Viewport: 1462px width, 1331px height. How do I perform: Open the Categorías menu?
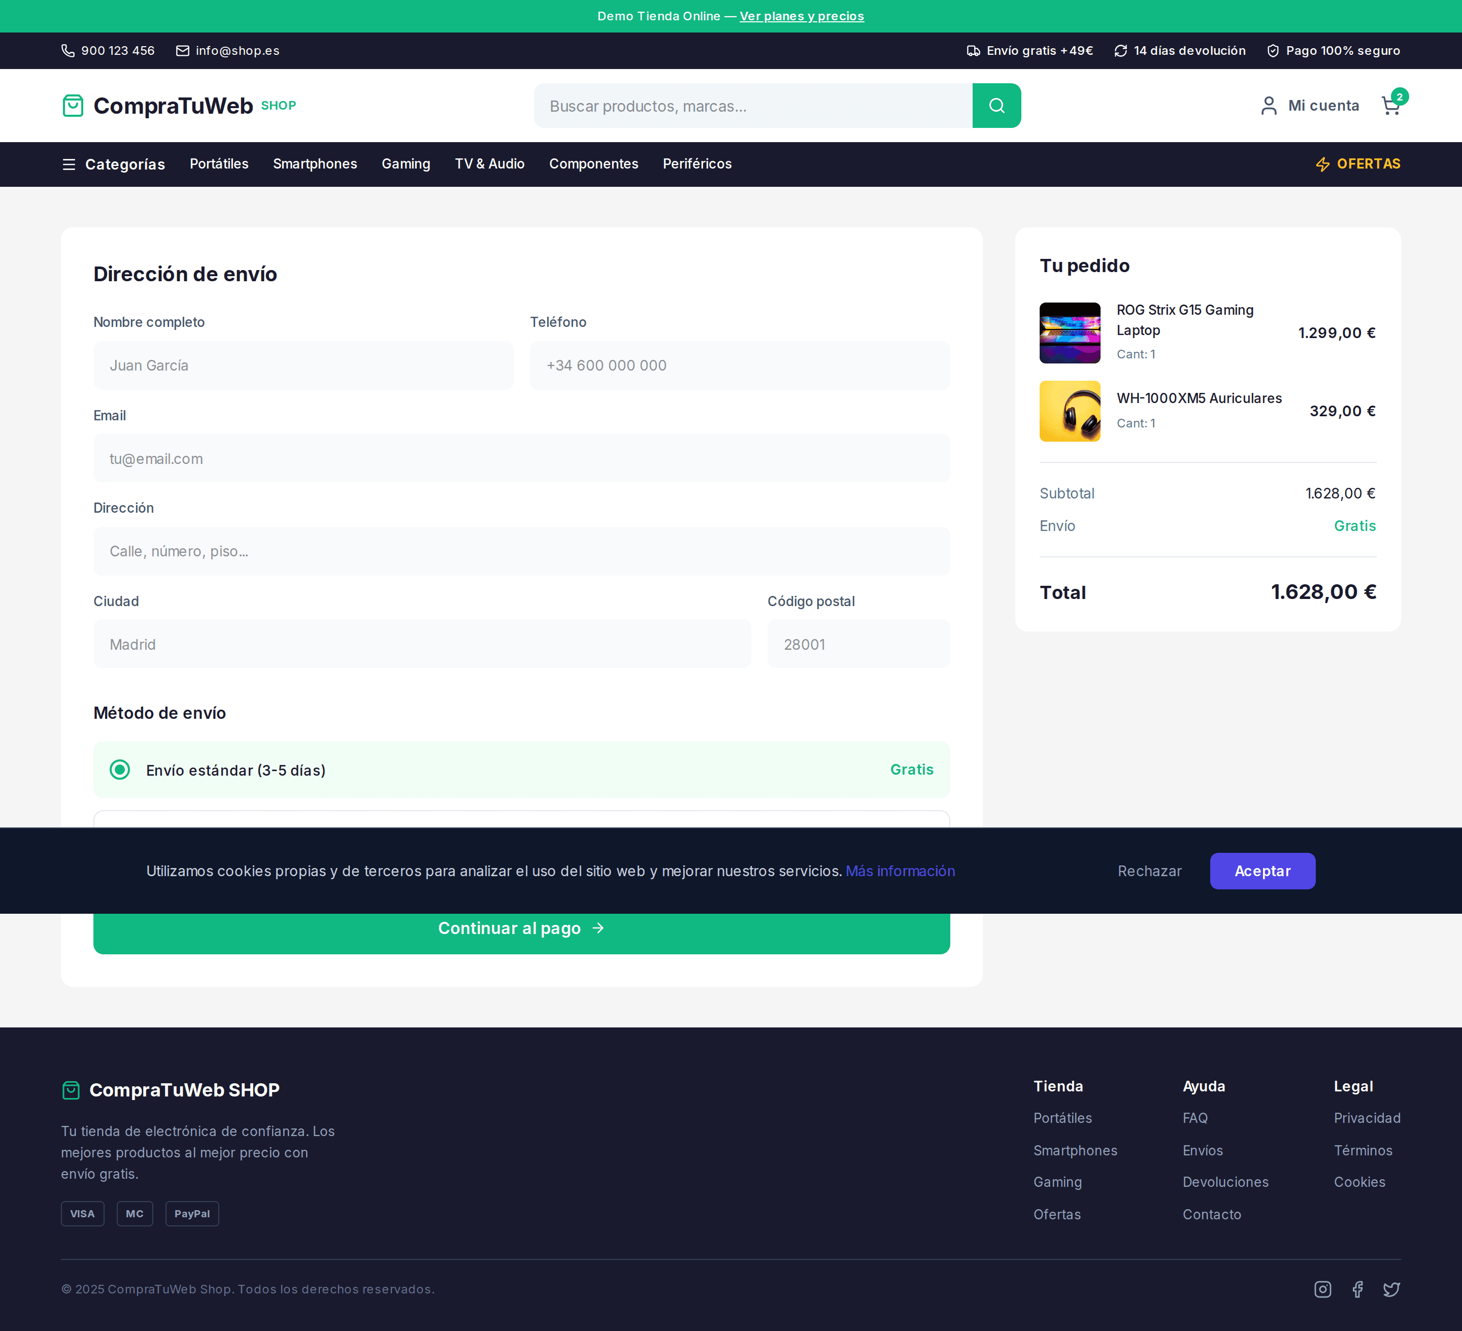click(113, 164)
